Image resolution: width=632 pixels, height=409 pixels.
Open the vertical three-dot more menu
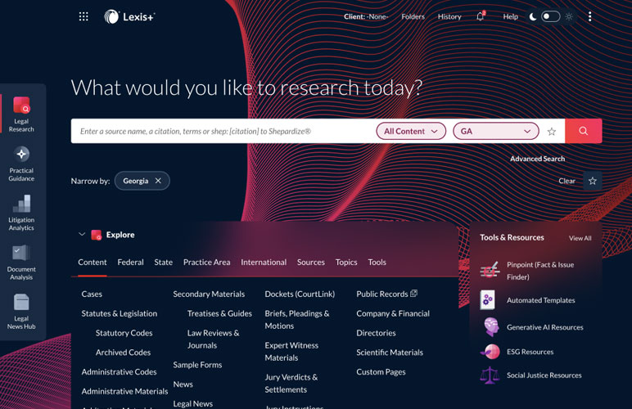point(589,16)
